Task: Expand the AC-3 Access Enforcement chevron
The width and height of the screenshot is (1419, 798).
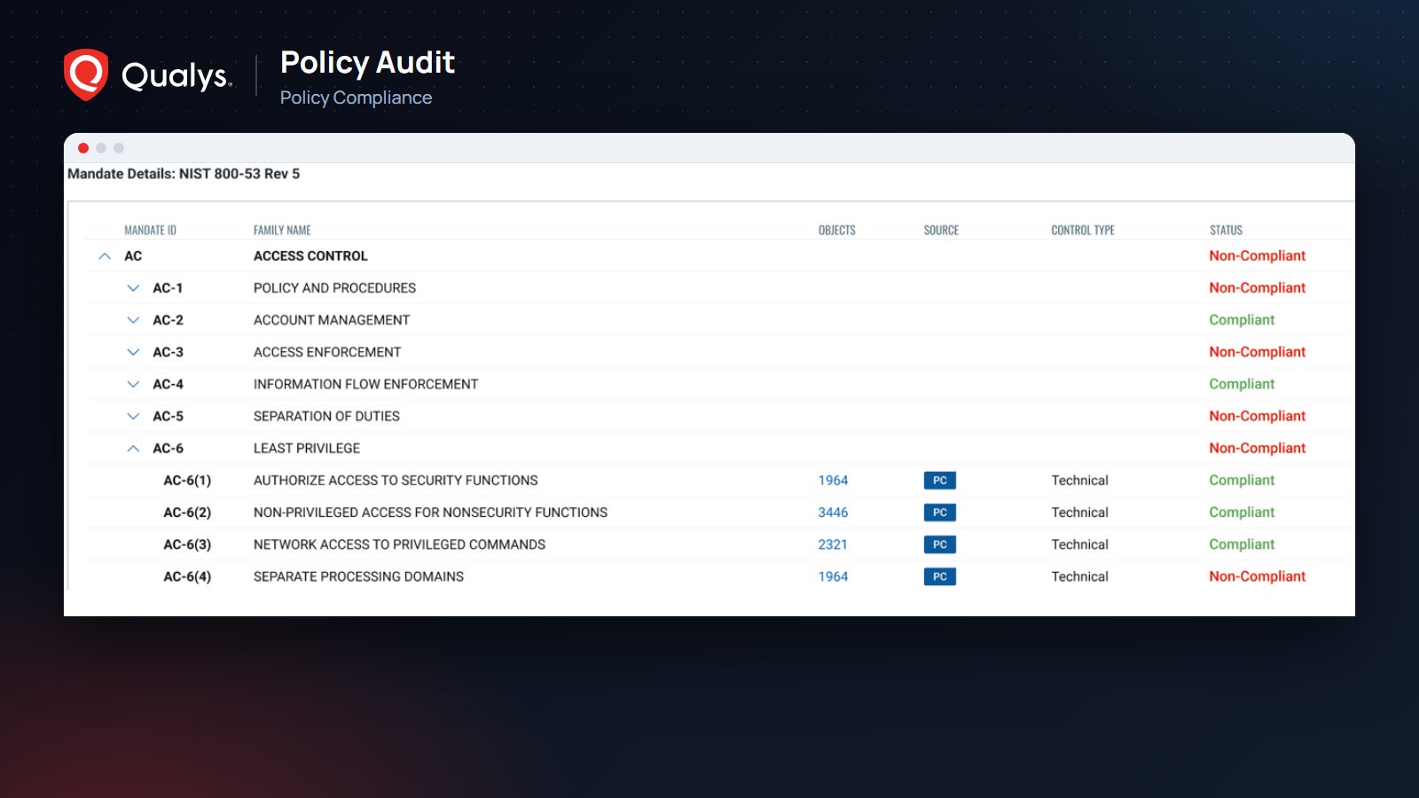Action: pyautogui.click(x=133, y=352)
